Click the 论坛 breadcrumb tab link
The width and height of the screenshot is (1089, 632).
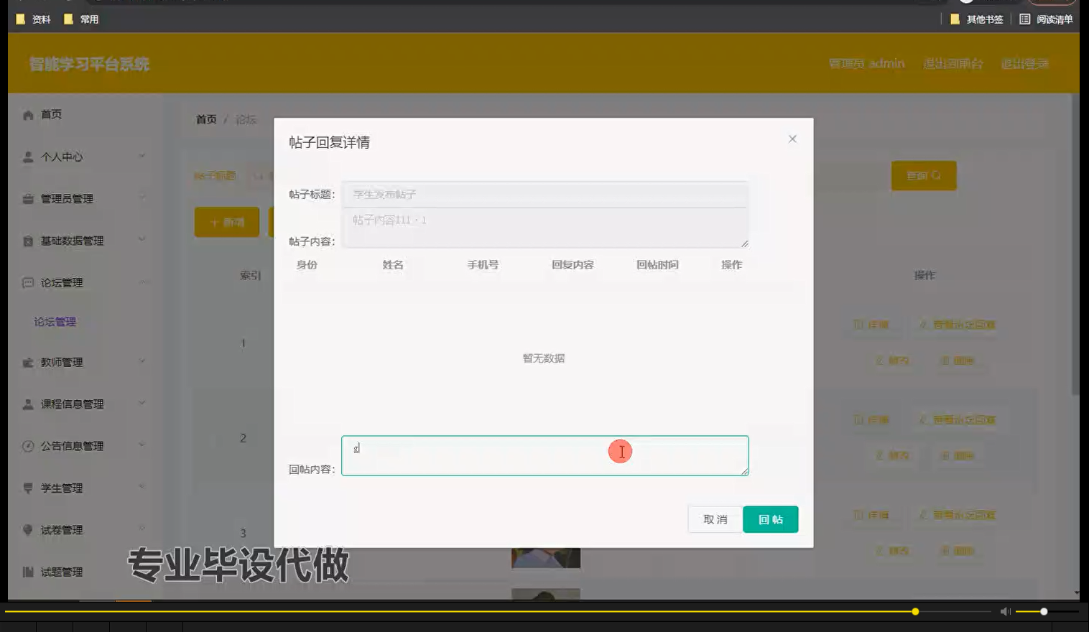click(244, 119)
